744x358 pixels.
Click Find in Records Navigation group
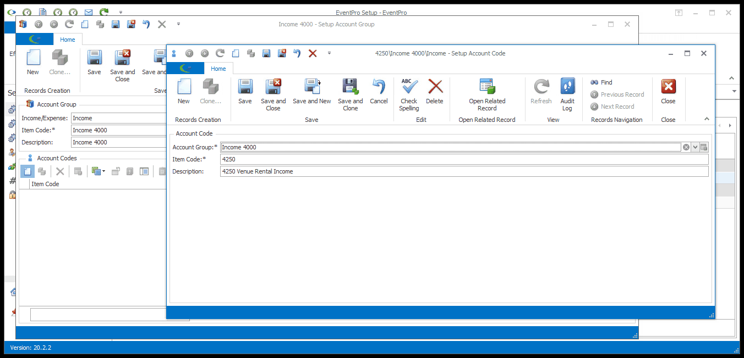click(x=601, y=82)
